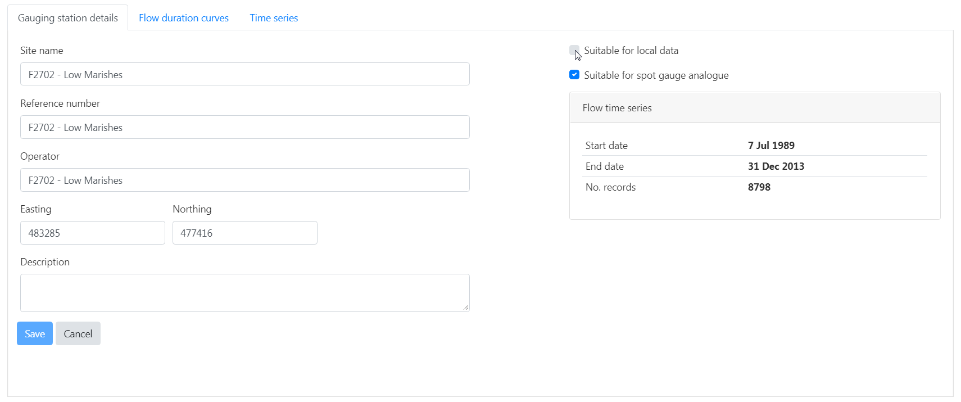Uncheck Suitable for spot gauge analogue checkbox
The width and height of the screenshot is (961, 402).
(x=574, y=75)
